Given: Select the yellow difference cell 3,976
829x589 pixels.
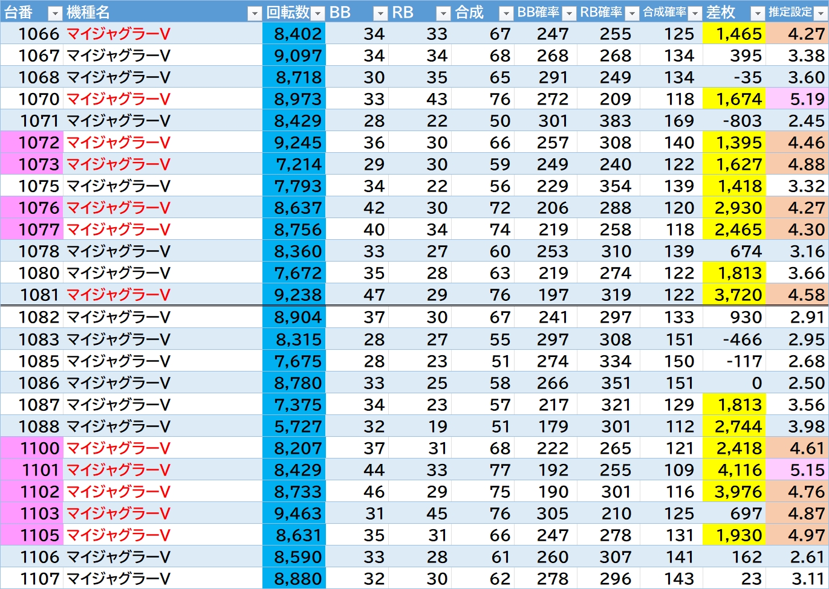Looking at the screenshot, I should tap(734, 492).
